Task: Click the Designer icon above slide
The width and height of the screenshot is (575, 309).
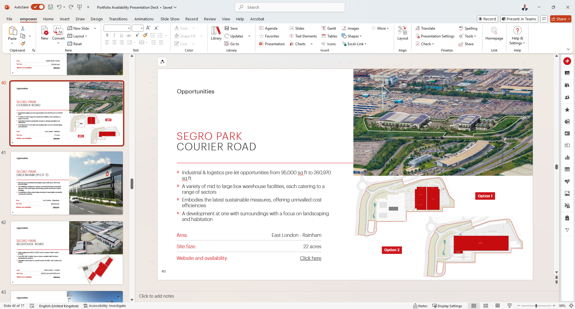Action: coord(162,62)
